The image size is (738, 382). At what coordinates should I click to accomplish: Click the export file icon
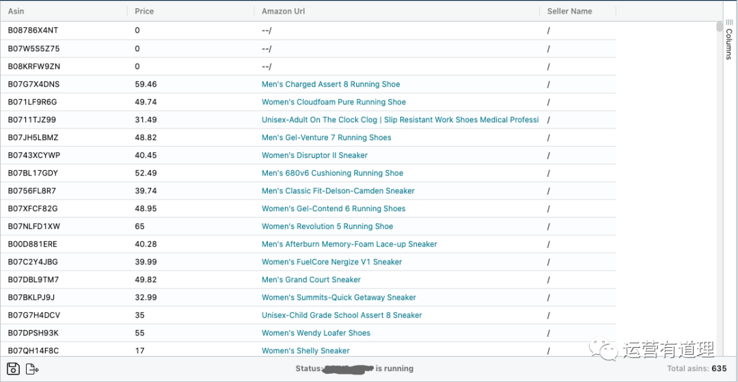coord(32,369)
